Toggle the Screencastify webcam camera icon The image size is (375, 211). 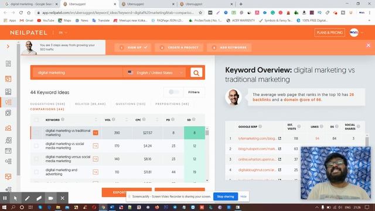(x=51, y=198)
